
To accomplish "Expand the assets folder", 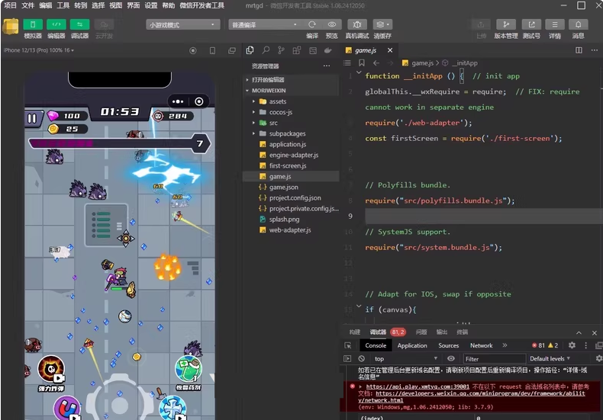I will tap(277, 101).
